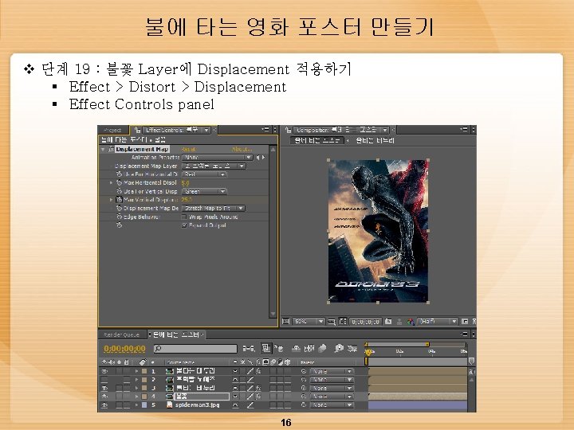Switch to the Project tab

click(x=111, y=129)
